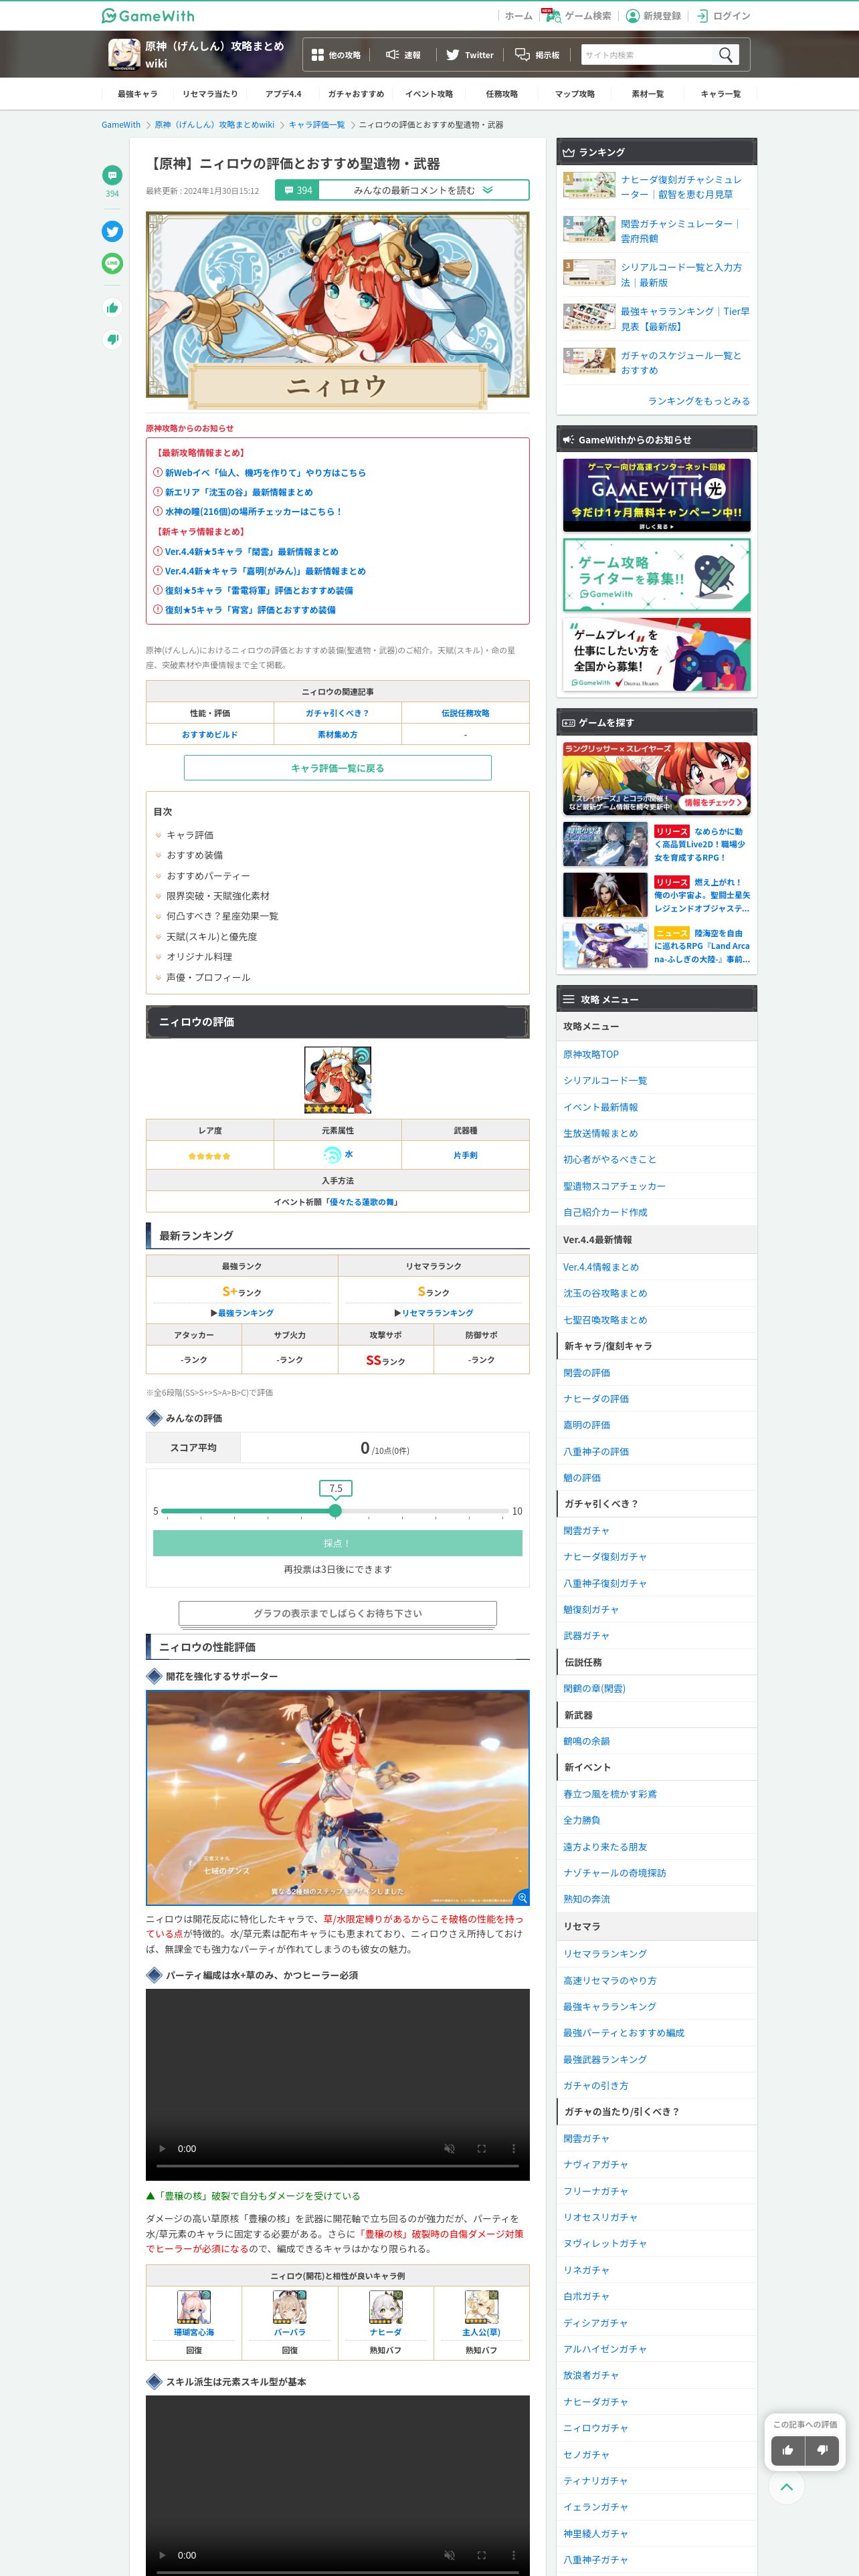Click floating thumbs-up article rating button

(x=788, y=2449)
